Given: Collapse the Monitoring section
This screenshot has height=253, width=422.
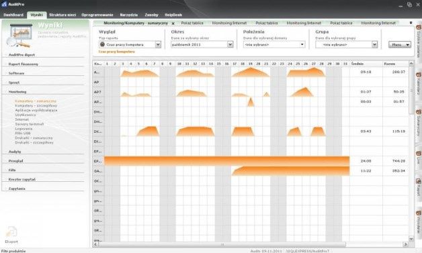Looking at the screenshot, I should click(x=17, y=92).
